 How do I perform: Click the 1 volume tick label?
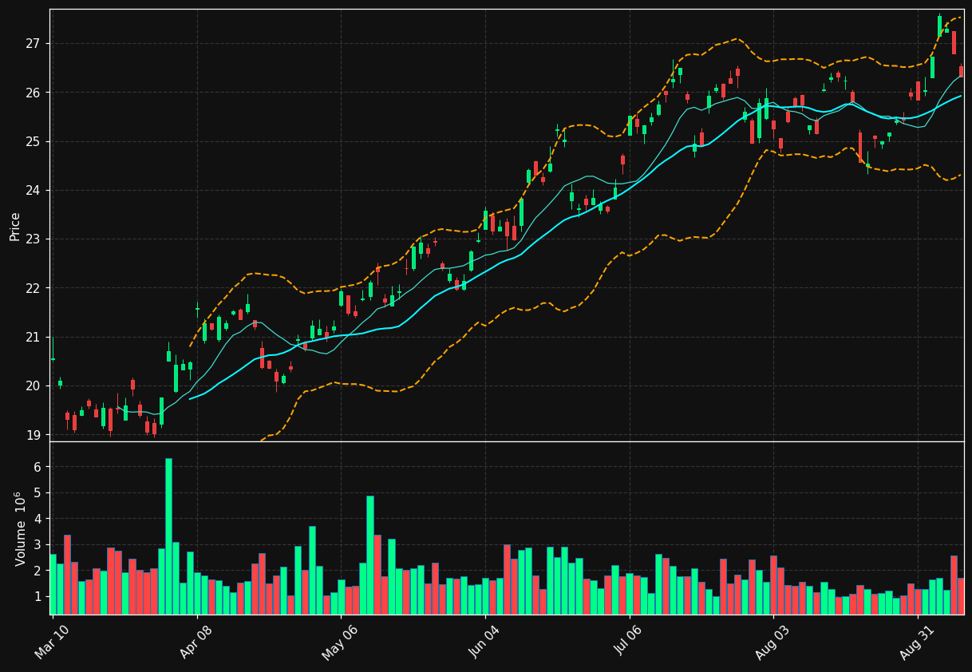point(38,597)
